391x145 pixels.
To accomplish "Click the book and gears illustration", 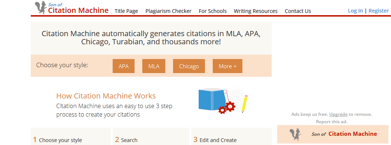I will pos(223,100).
